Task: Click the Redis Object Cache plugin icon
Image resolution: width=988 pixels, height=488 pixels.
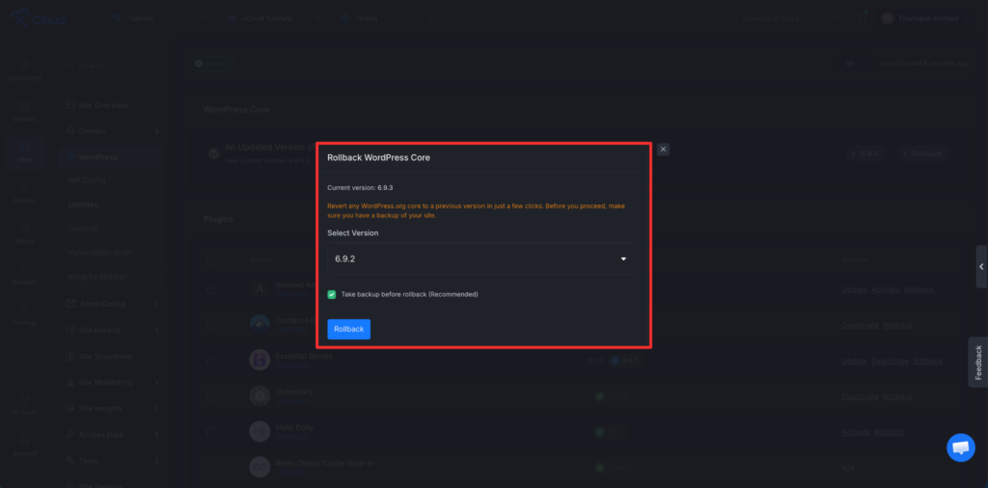Action: click(x=259, y=467)
